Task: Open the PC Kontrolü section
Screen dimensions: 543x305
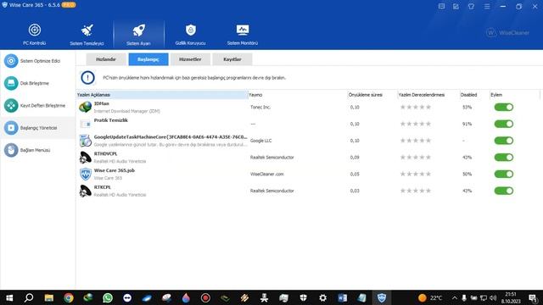Action: [34, 34]
